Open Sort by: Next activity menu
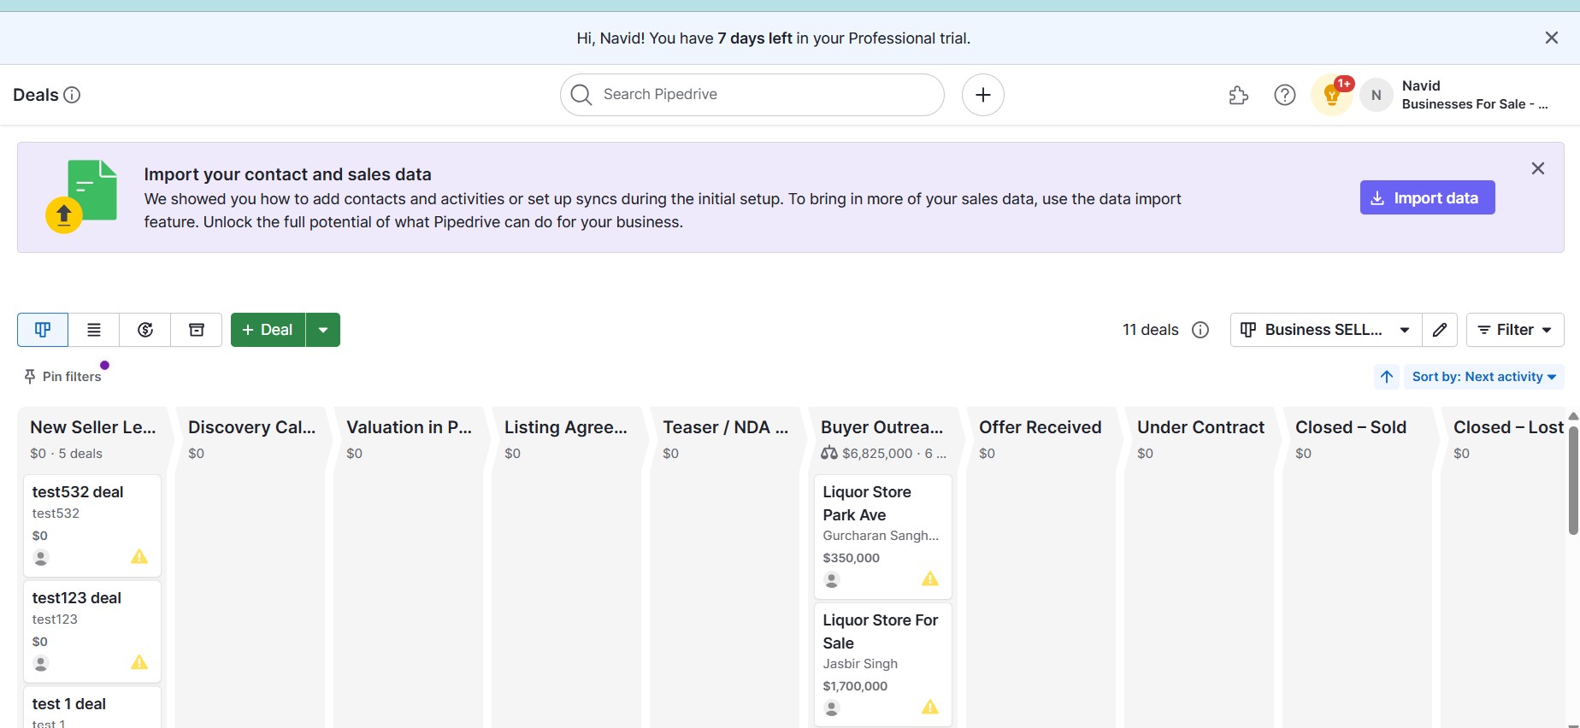1580x728 pixels. [1483, 377]
